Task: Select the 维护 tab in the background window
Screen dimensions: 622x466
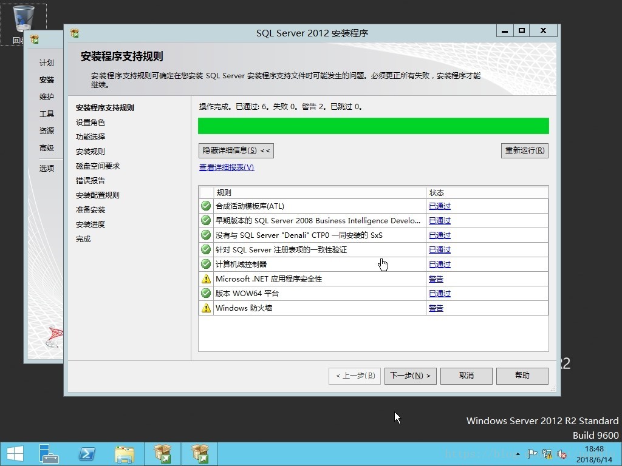Action: coord(46,96)
